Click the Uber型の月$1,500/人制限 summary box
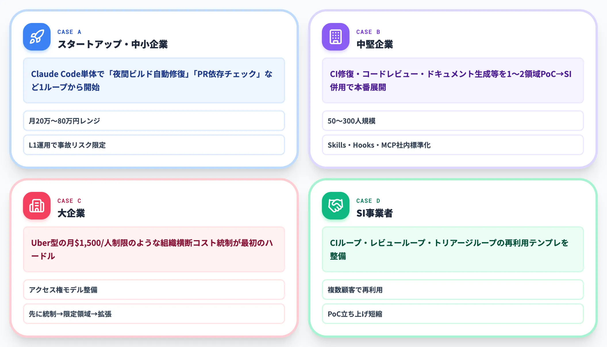This screenshot has width=607, height=347. pos(154,249)
